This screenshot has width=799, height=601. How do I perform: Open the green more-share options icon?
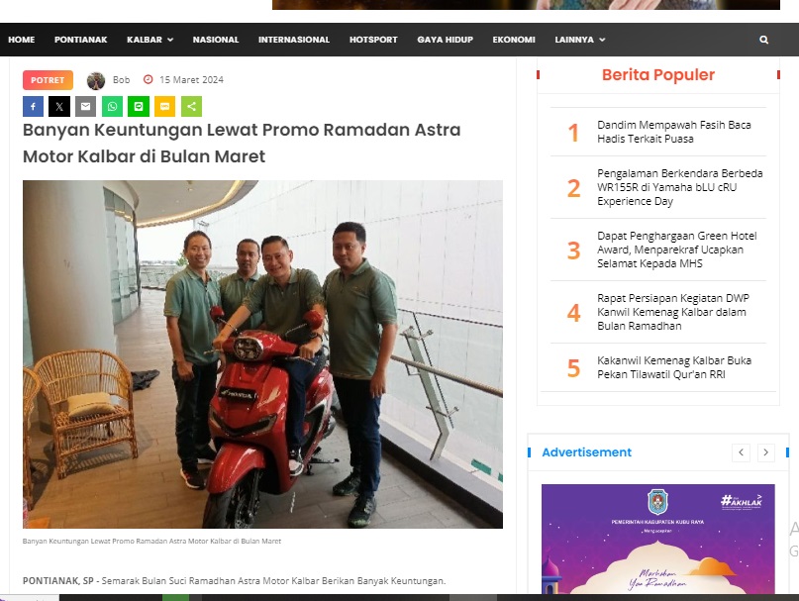coord(192,107)
